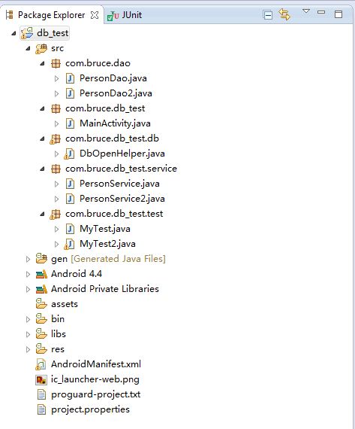This screenshot has height=429, width=355.
Task: Collapse com.bruce.db_test.db package arrow
Action: point(42,139)
